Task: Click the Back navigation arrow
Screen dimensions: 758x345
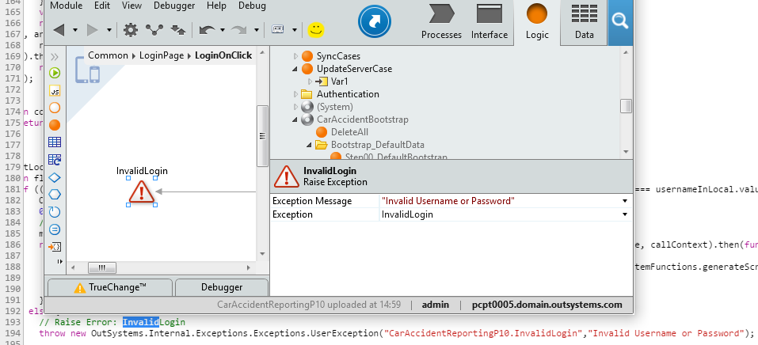Action: click(x=59, y=30)
